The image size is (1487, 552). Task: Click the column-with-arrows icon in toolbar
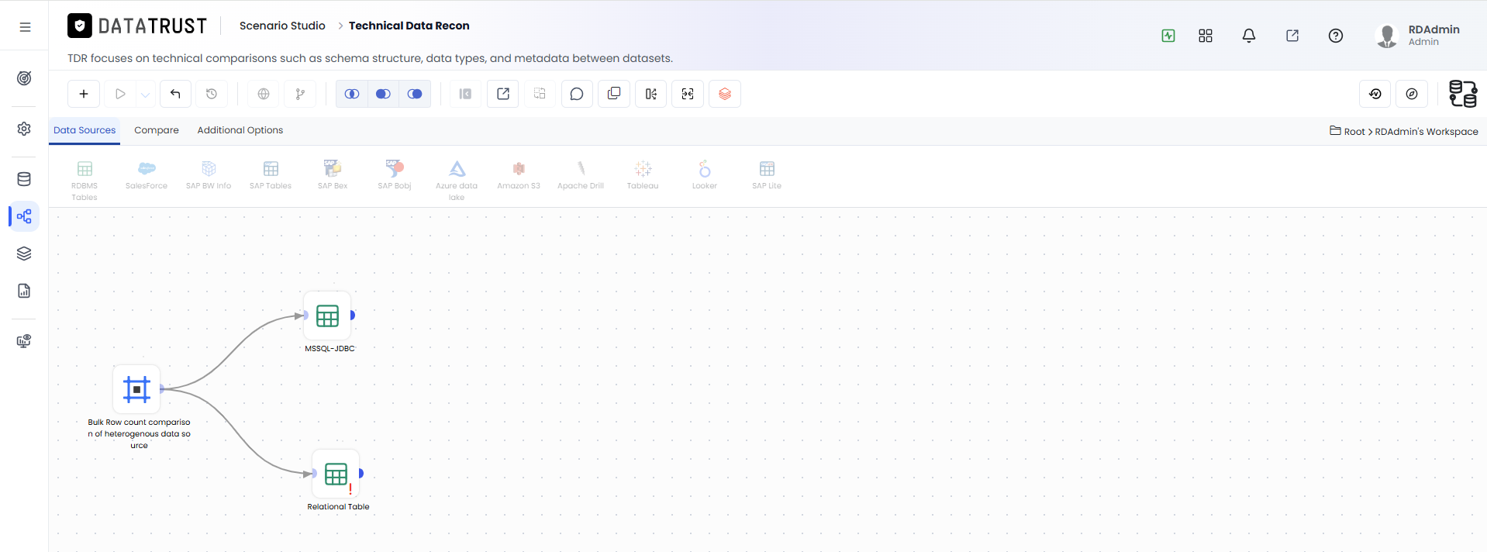point(651,94)
